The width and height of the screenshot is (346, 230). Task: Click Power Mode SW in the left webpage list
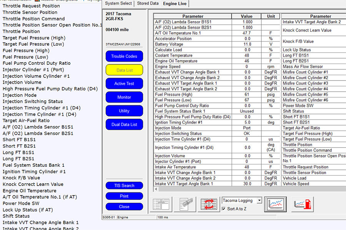(21, 204)
